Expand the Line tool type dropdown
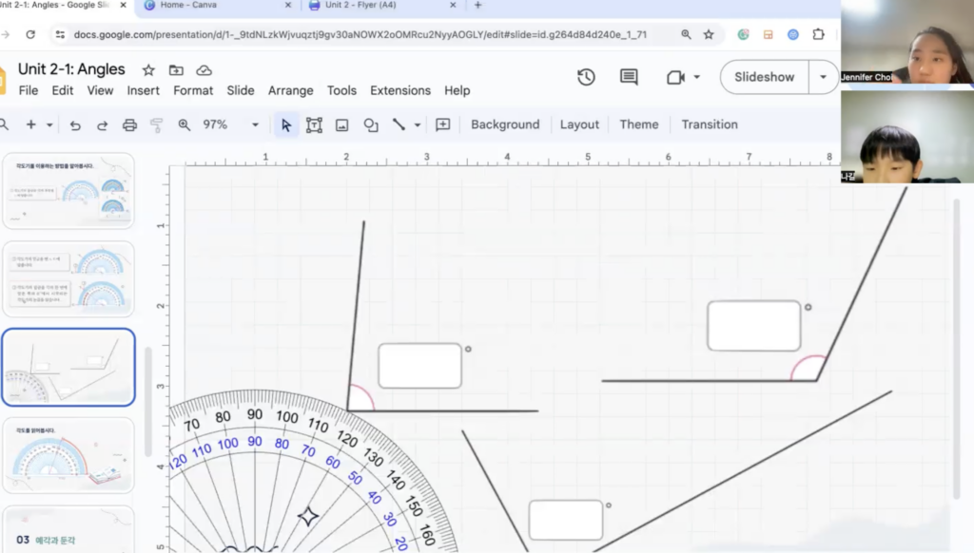The height and width of the screenshot is (553, 974). tap(418, 124)
